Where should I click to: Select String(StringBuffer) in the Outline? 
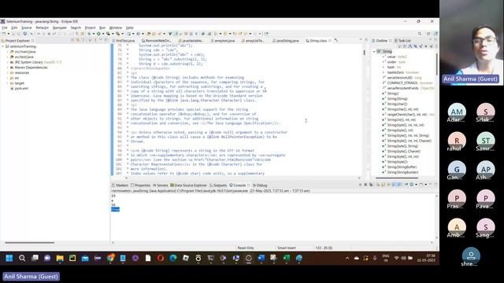pyautogui.click(x=402, y=167)
